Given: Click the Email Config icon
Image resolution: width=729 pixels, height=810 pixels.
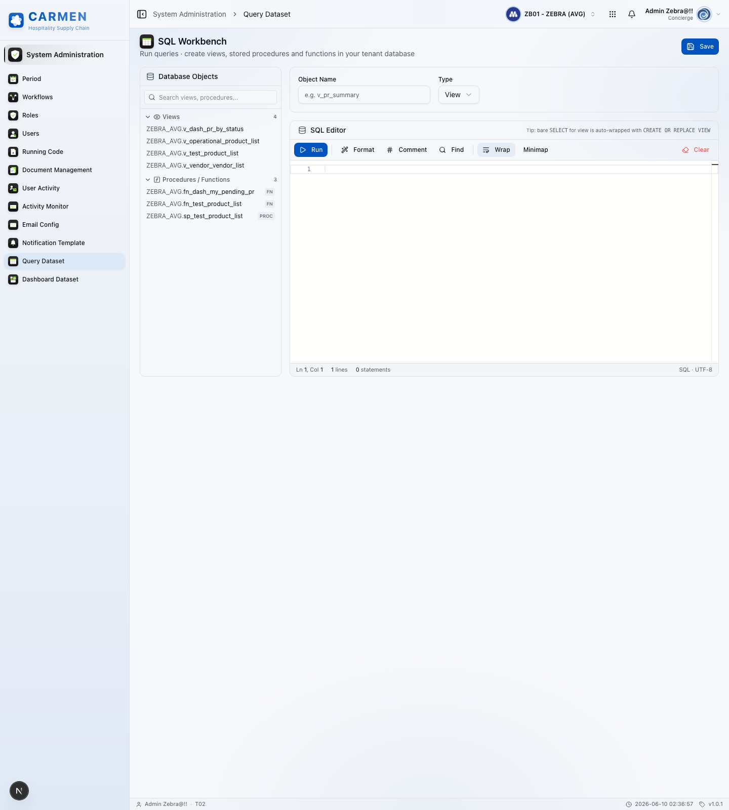Looking at the screenshot, I should (13, 225).
